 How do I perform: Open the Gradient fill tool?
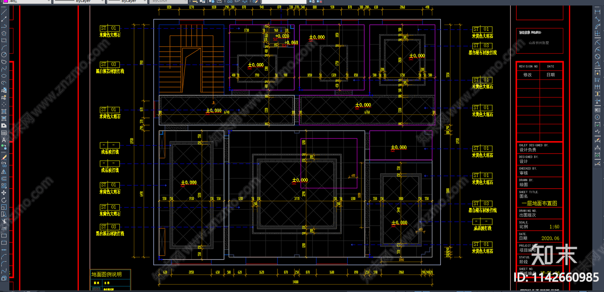coord(4,118)
